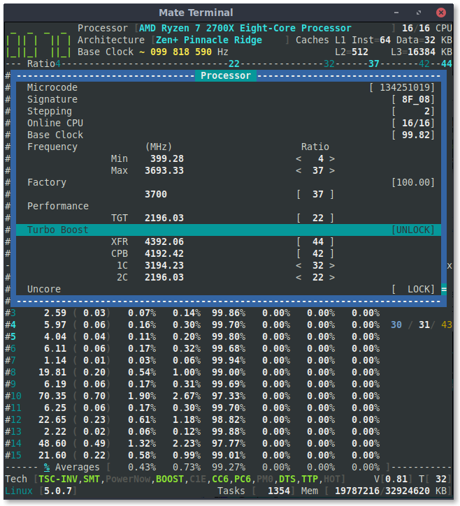This screenshot has height=506, width=460.
Task: Increase the Max ratio 37 right arrow
Action: click(x=332, y=171)
